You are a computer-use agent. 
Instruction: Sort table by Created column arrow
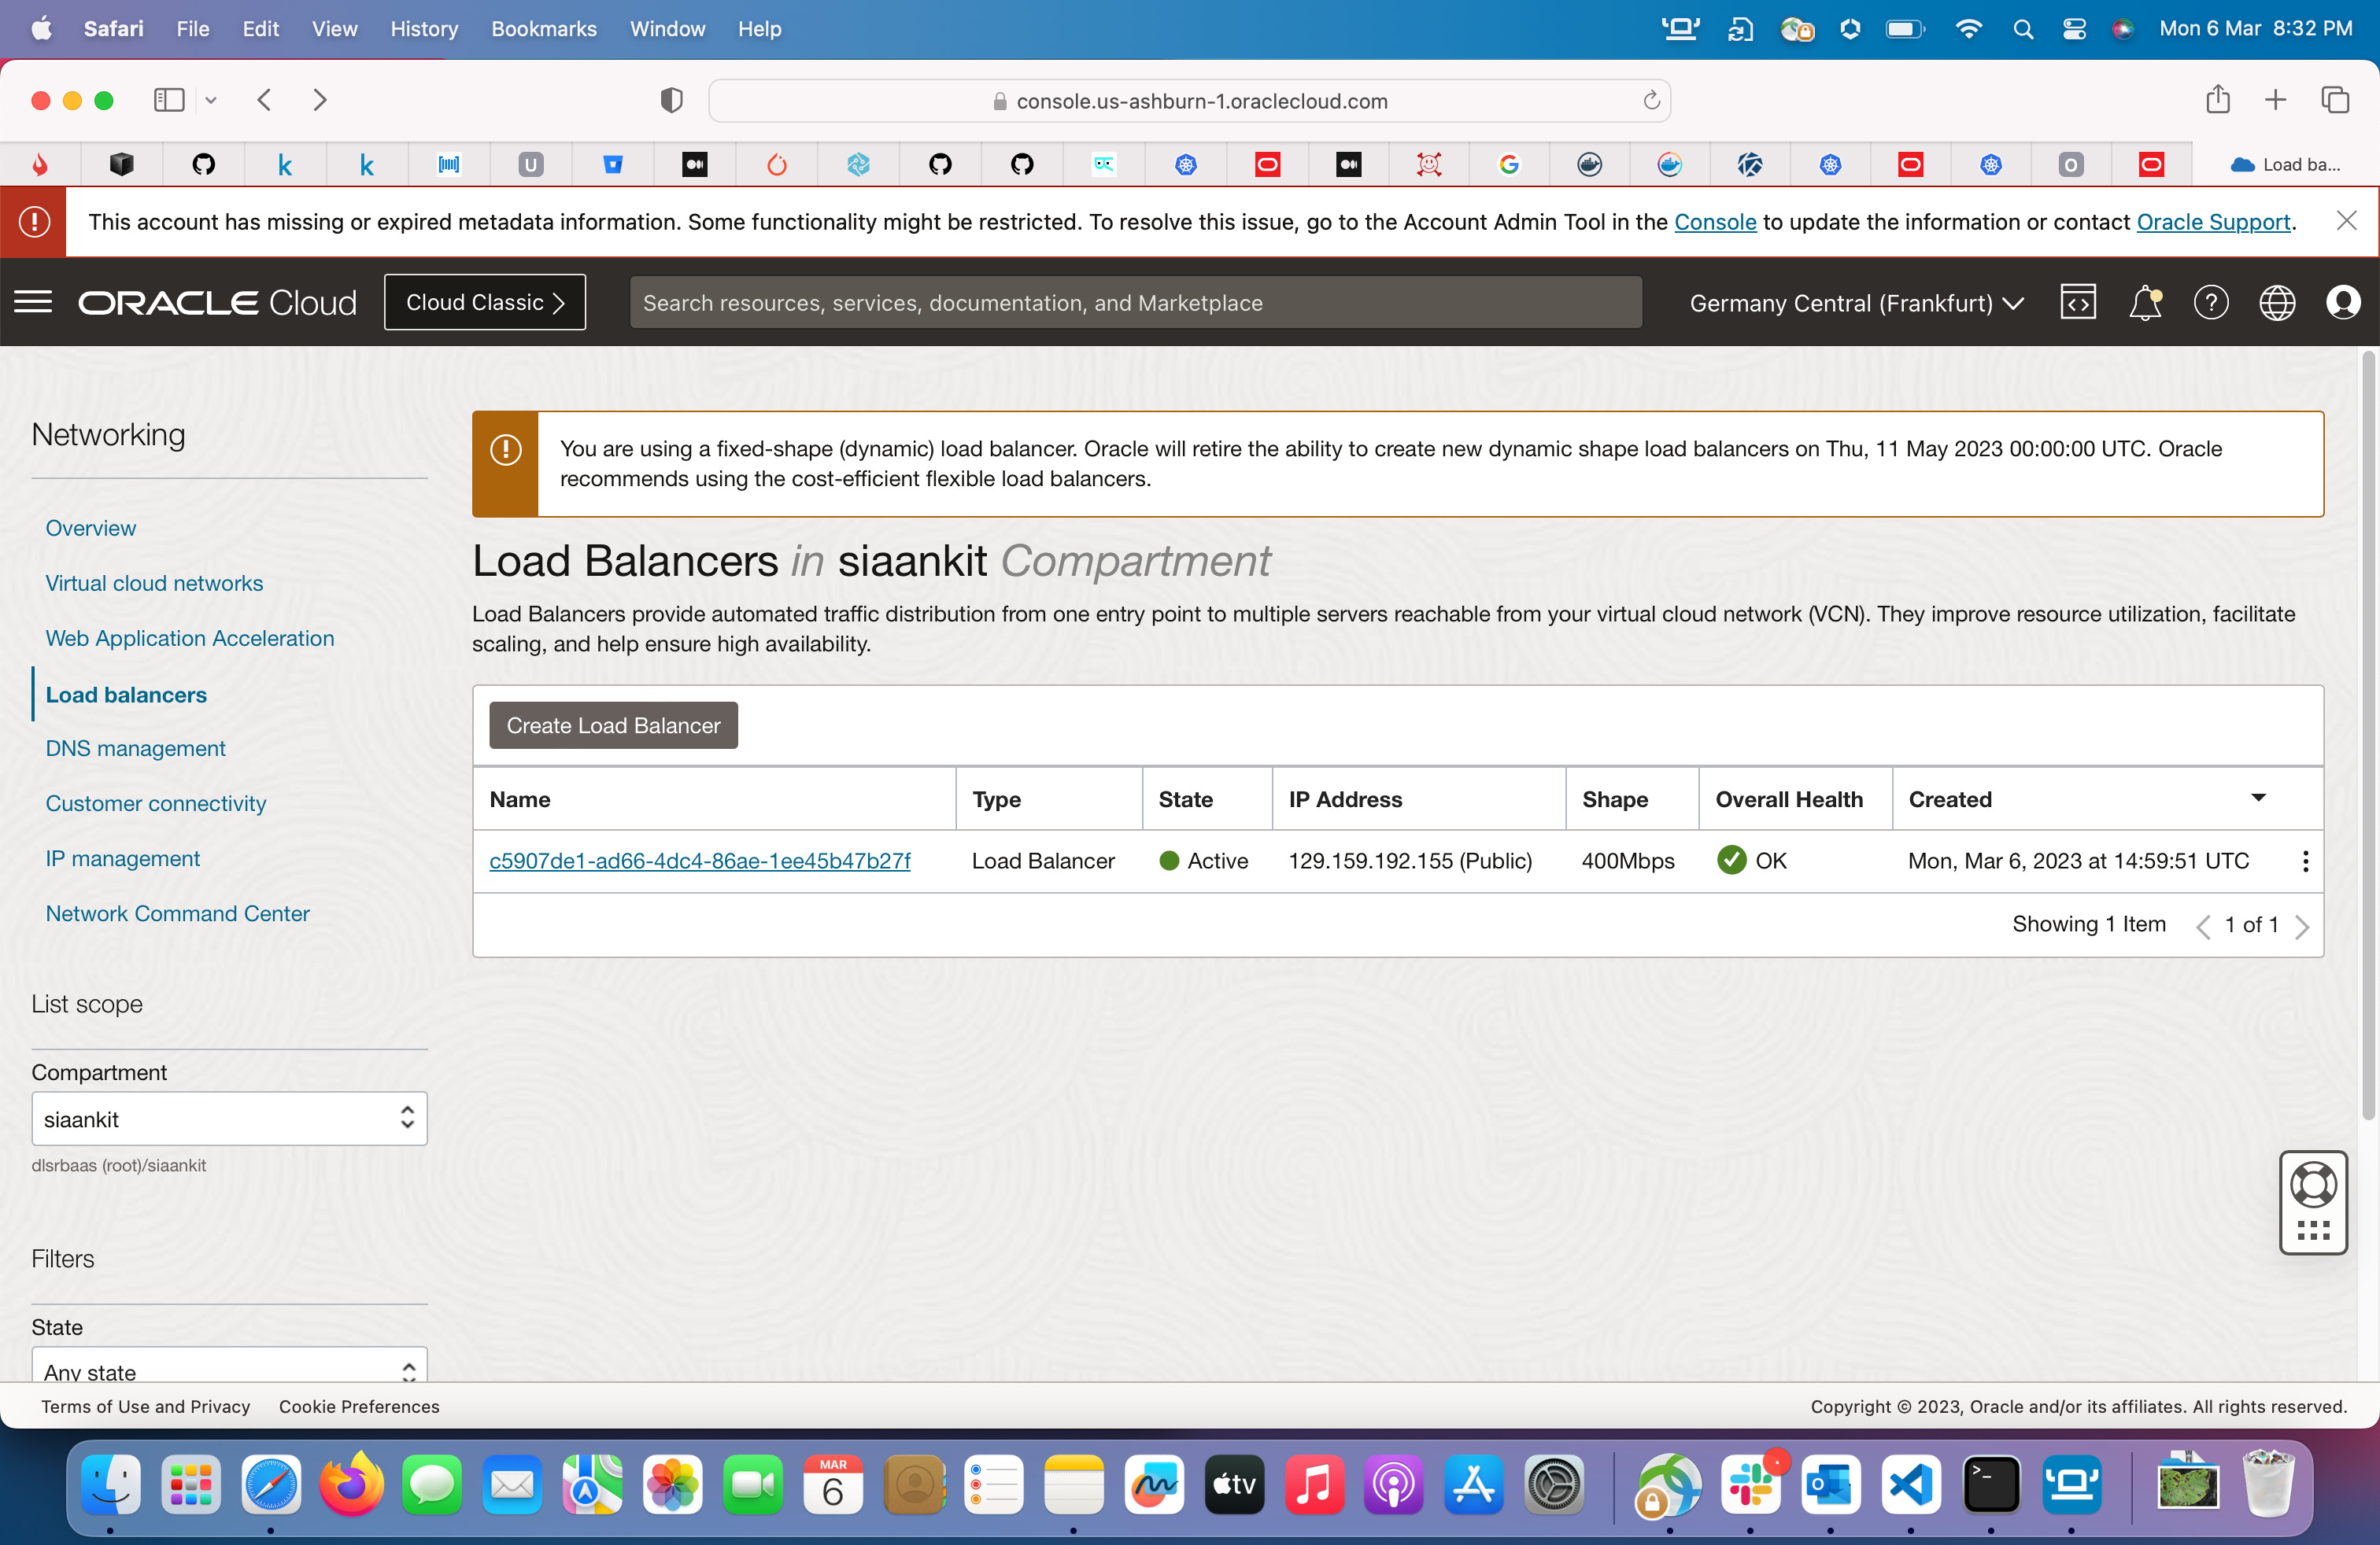point(2257,798)
